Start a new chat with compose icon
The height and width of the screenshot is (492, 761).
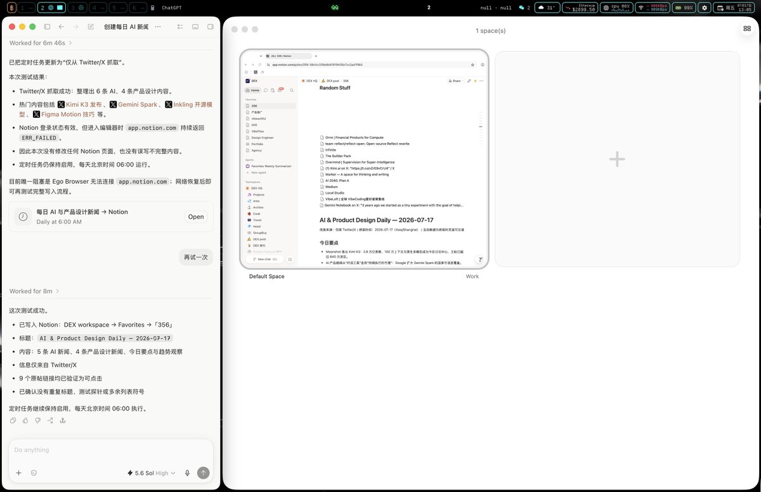pyautogui.click(x=91, y=27)
